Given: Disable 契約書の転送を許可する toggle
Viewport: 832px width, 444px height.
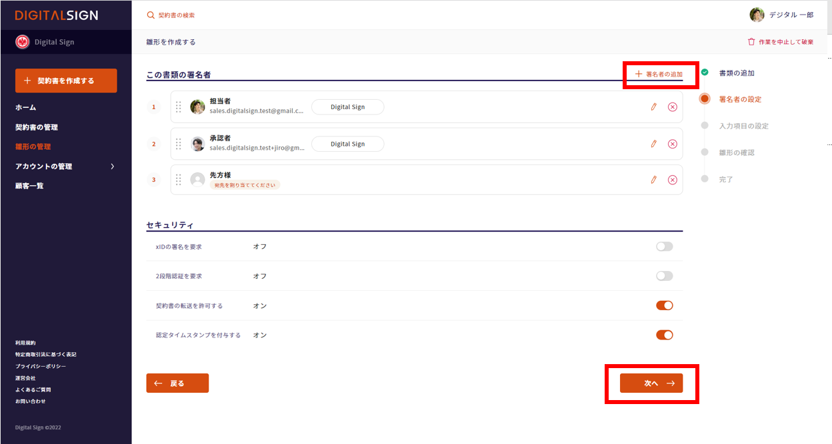Looking at the screenshot, I should 664,306.
